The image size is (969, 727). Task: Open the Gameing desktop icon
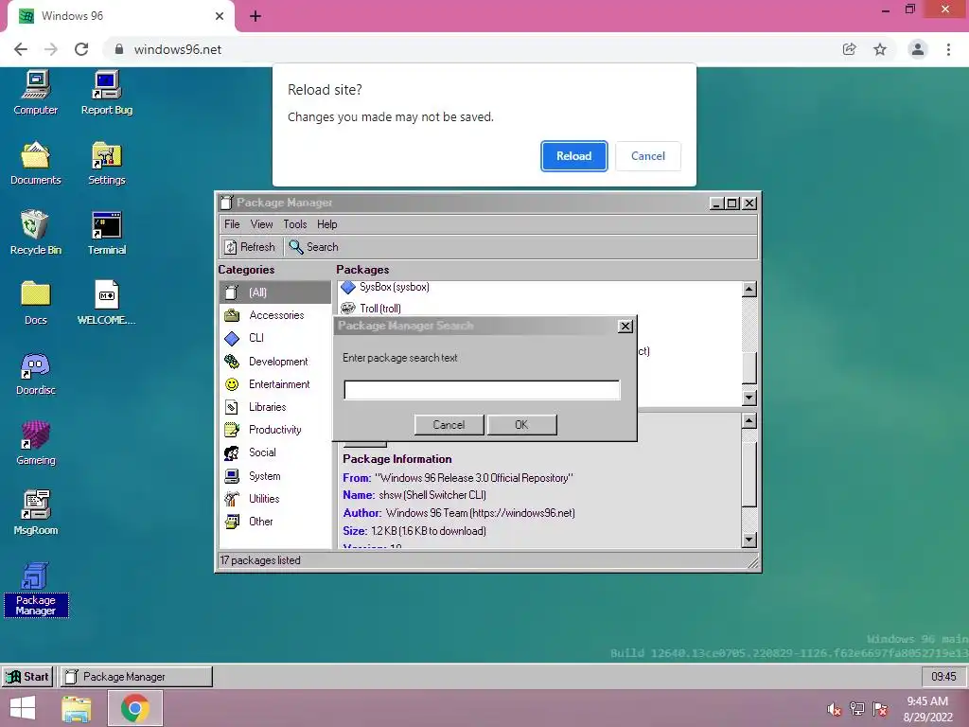pos(36,443)
